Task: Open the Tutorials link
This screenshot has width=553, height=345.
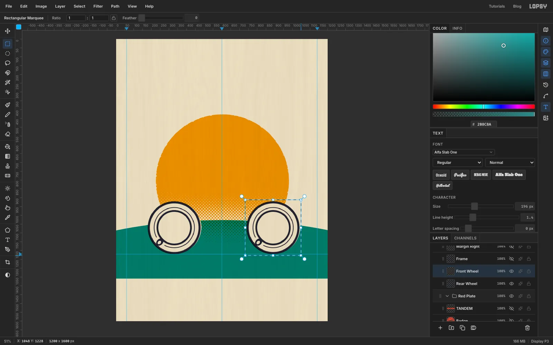Action: point(497,6)
